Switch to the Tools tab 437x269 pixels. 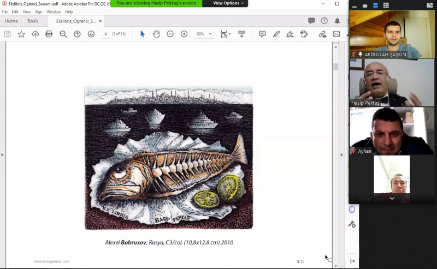[x=33, y=21]
